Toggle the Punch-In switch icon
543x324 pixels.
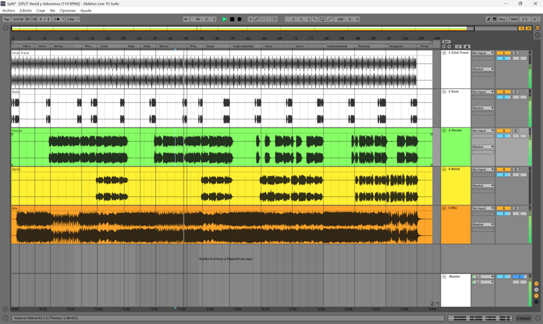315,19
